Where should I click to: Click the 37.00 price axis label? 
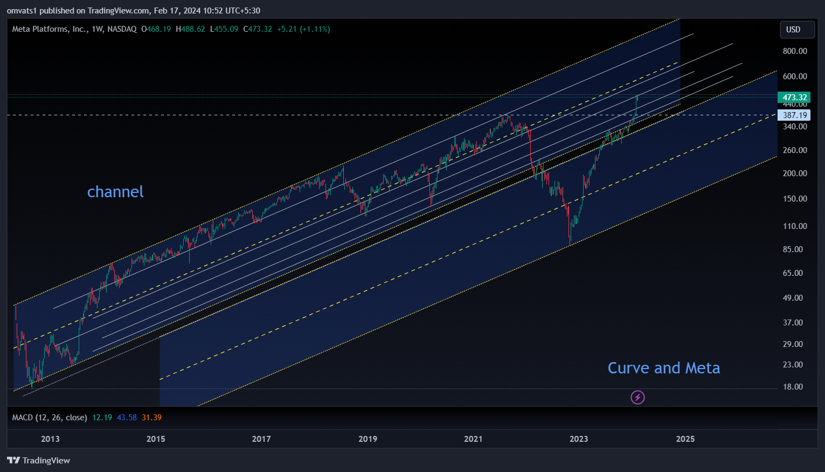click(x=793, y=323)
